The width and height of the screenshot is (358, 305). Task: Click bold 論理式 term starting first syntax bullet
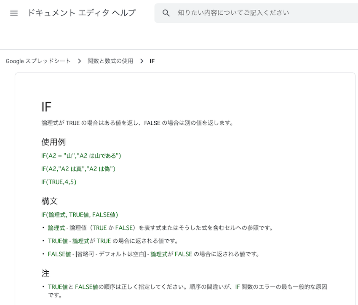pos(56,228)
